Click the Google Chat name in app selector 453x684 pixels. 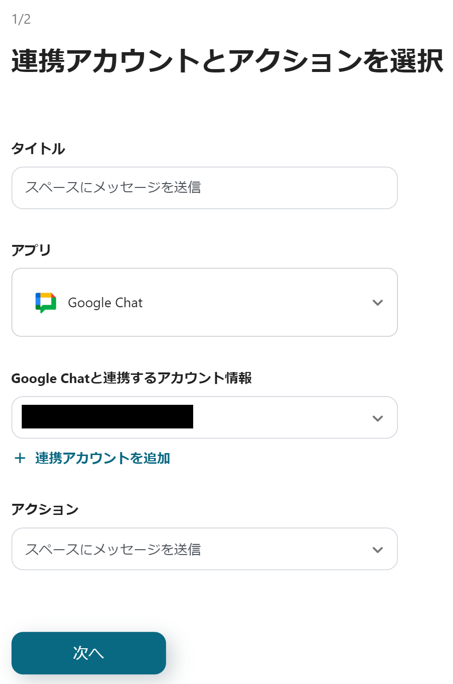pos(105,303)
